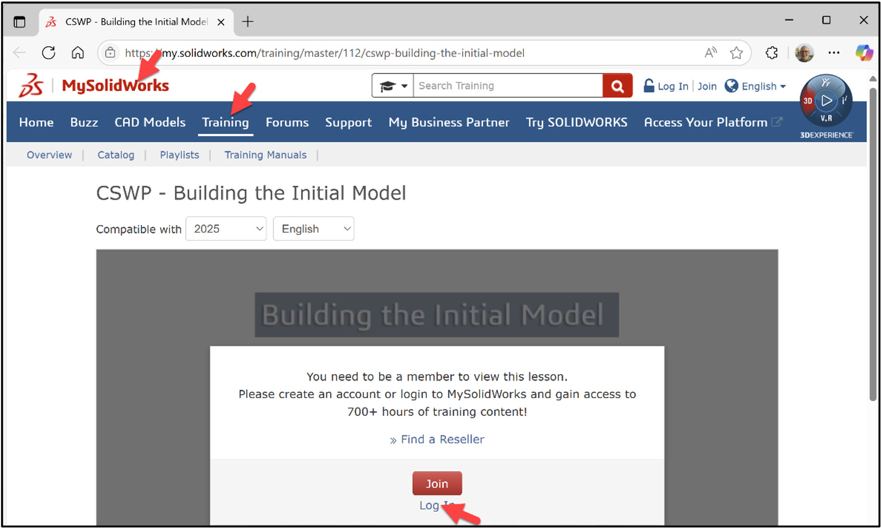
Task: Click the globe language icon
Action: tap(731, 86)
